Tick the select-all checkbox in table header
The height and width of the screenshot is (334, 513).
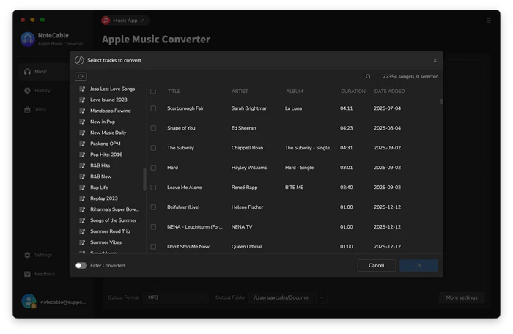[153, 92]
